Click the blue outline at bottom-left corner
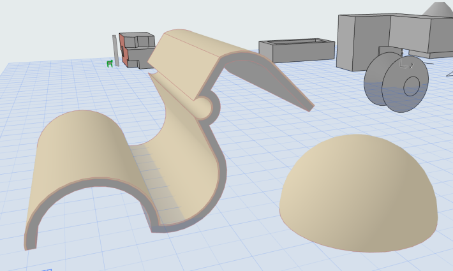This screenshot has height=271, width=453. tap(46, 270)
